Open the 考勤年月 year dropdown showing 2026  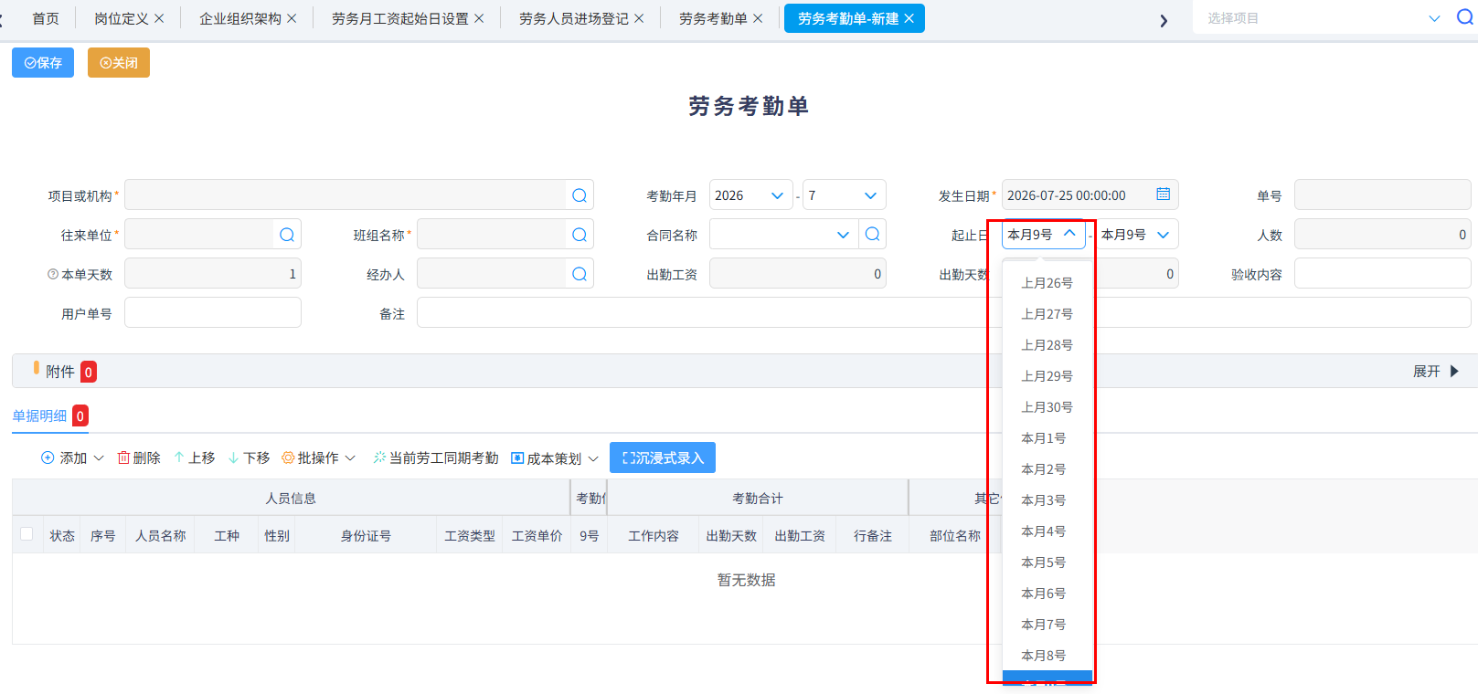pyautogui.click(x=751, y=195)
